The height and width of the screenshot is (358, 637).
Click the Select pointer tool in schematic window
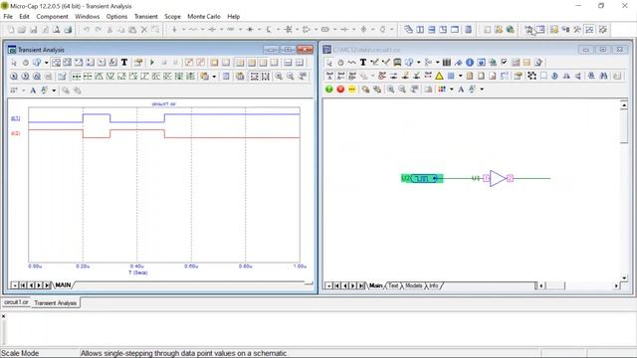coord(329,63)
